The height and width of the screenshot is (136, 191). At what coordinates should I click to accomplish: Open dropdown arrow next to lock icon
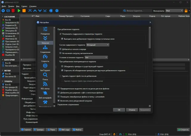189,11
